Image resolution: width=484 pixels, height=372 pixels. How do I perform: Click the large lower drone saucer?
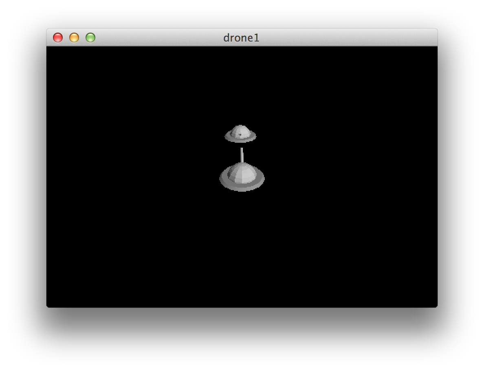pos(242,178)
